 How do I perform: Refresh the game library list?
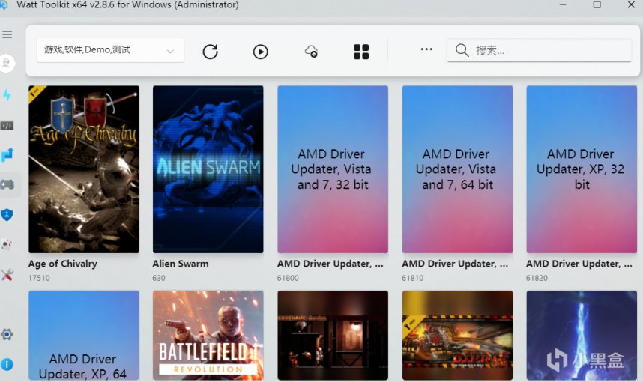[x=210, y=52]
